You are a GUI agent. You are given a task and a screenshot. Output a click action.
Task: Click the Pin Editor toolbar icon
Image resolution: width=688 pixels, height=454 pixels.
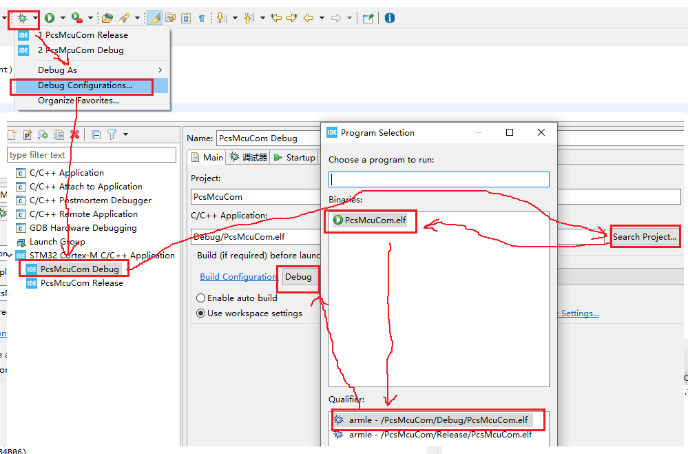(368, 18)
